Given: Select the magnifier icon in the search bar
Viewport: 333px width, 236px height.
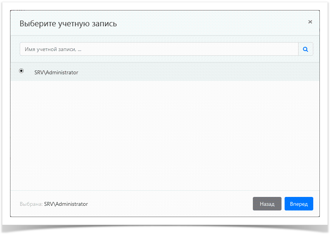Looking at the screenshot, I should click(x=306, y=49).
